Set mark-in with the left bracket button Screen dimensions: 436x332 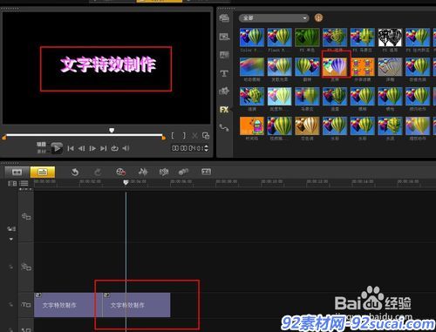click(x=173, y=136)
